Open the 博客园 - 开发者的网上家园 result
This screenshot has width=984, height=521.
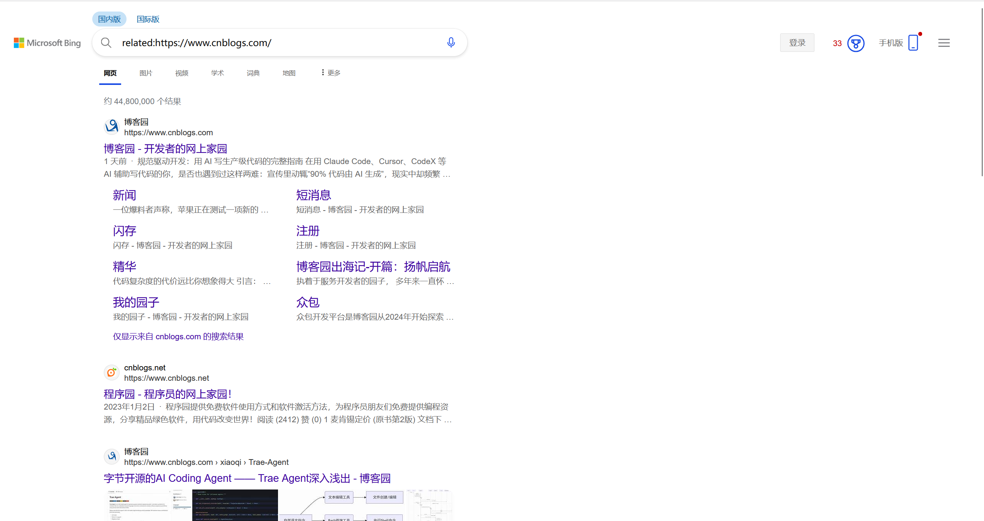pos(165,148)
